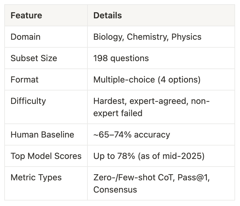The width and height of the screenshot is (240, 206).
Task: Select the "Subset Size" cell
Action: [x=34, y=58]
